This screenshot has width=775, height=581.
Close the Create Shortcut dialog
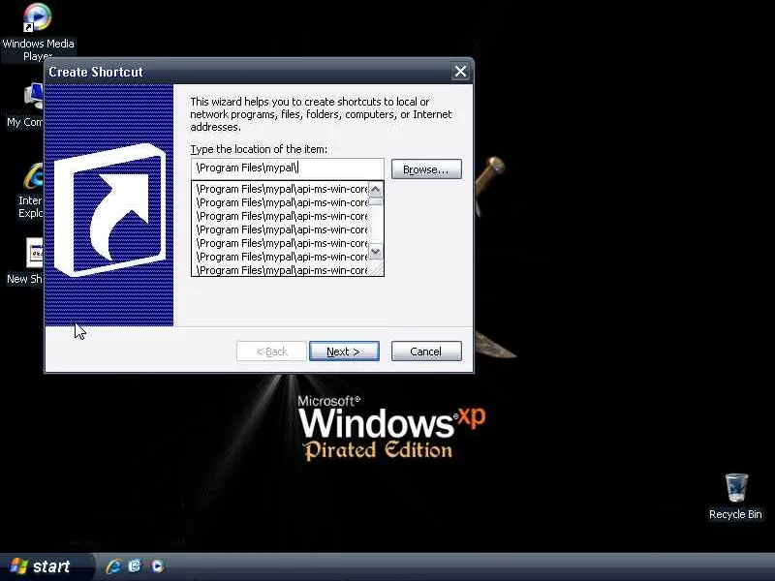click(x=460, y=72)
